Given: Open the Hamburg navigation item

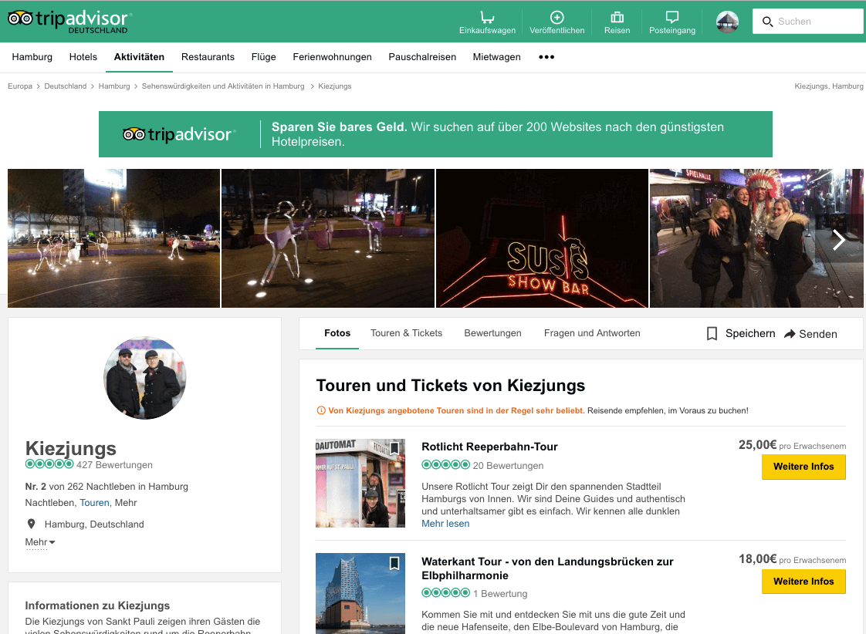Looking at the screenshot, I should pyautogui.click(x=32, y=57).
